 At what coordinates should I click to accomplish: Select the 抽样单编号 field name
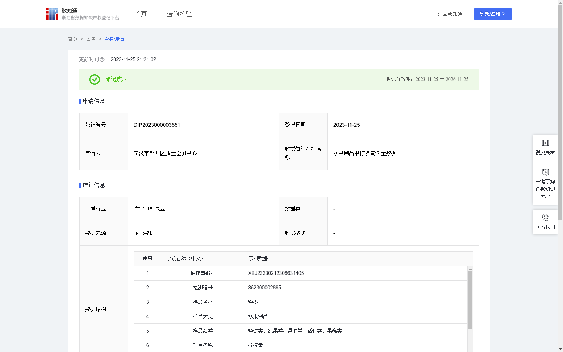tap(203, 273)
